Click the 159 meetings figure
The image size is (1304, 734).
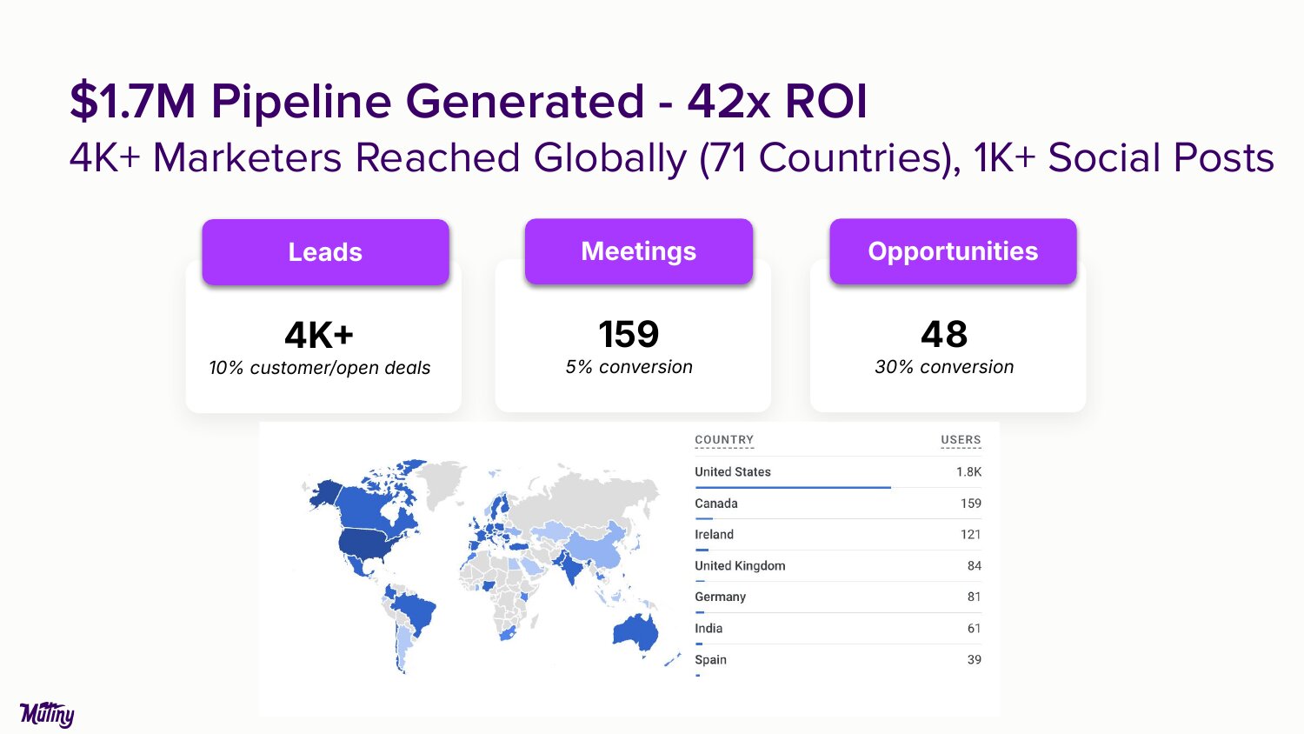tap(629, 334)
